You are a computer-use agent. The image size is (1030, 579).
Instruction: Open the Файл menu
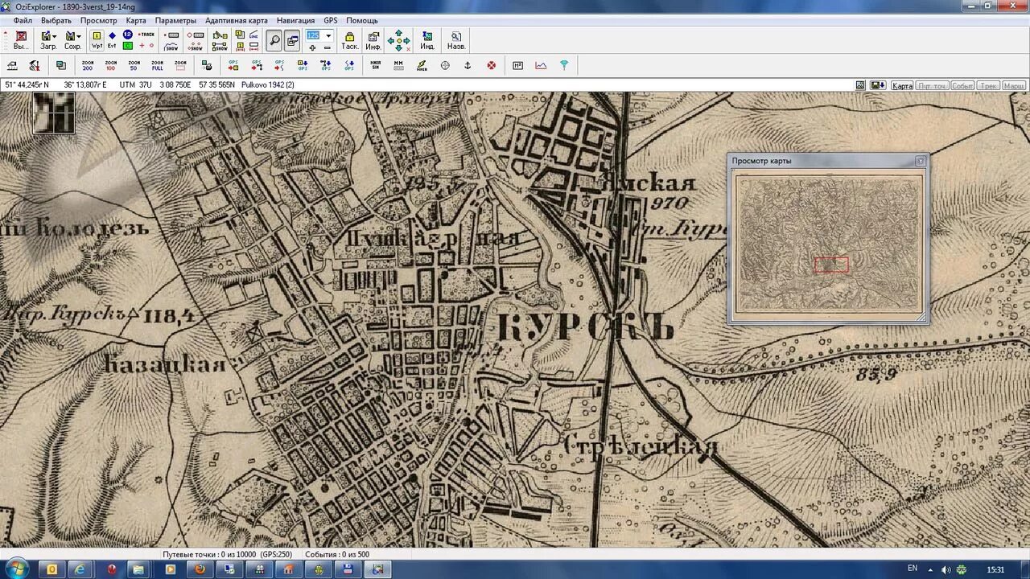[x=23, y=20]
